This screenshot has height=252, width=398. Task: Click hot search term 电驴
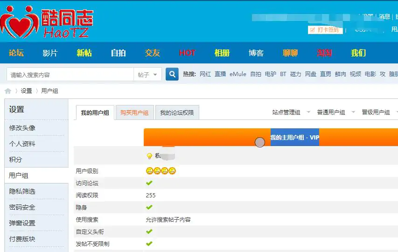click(x=270, y=74)
